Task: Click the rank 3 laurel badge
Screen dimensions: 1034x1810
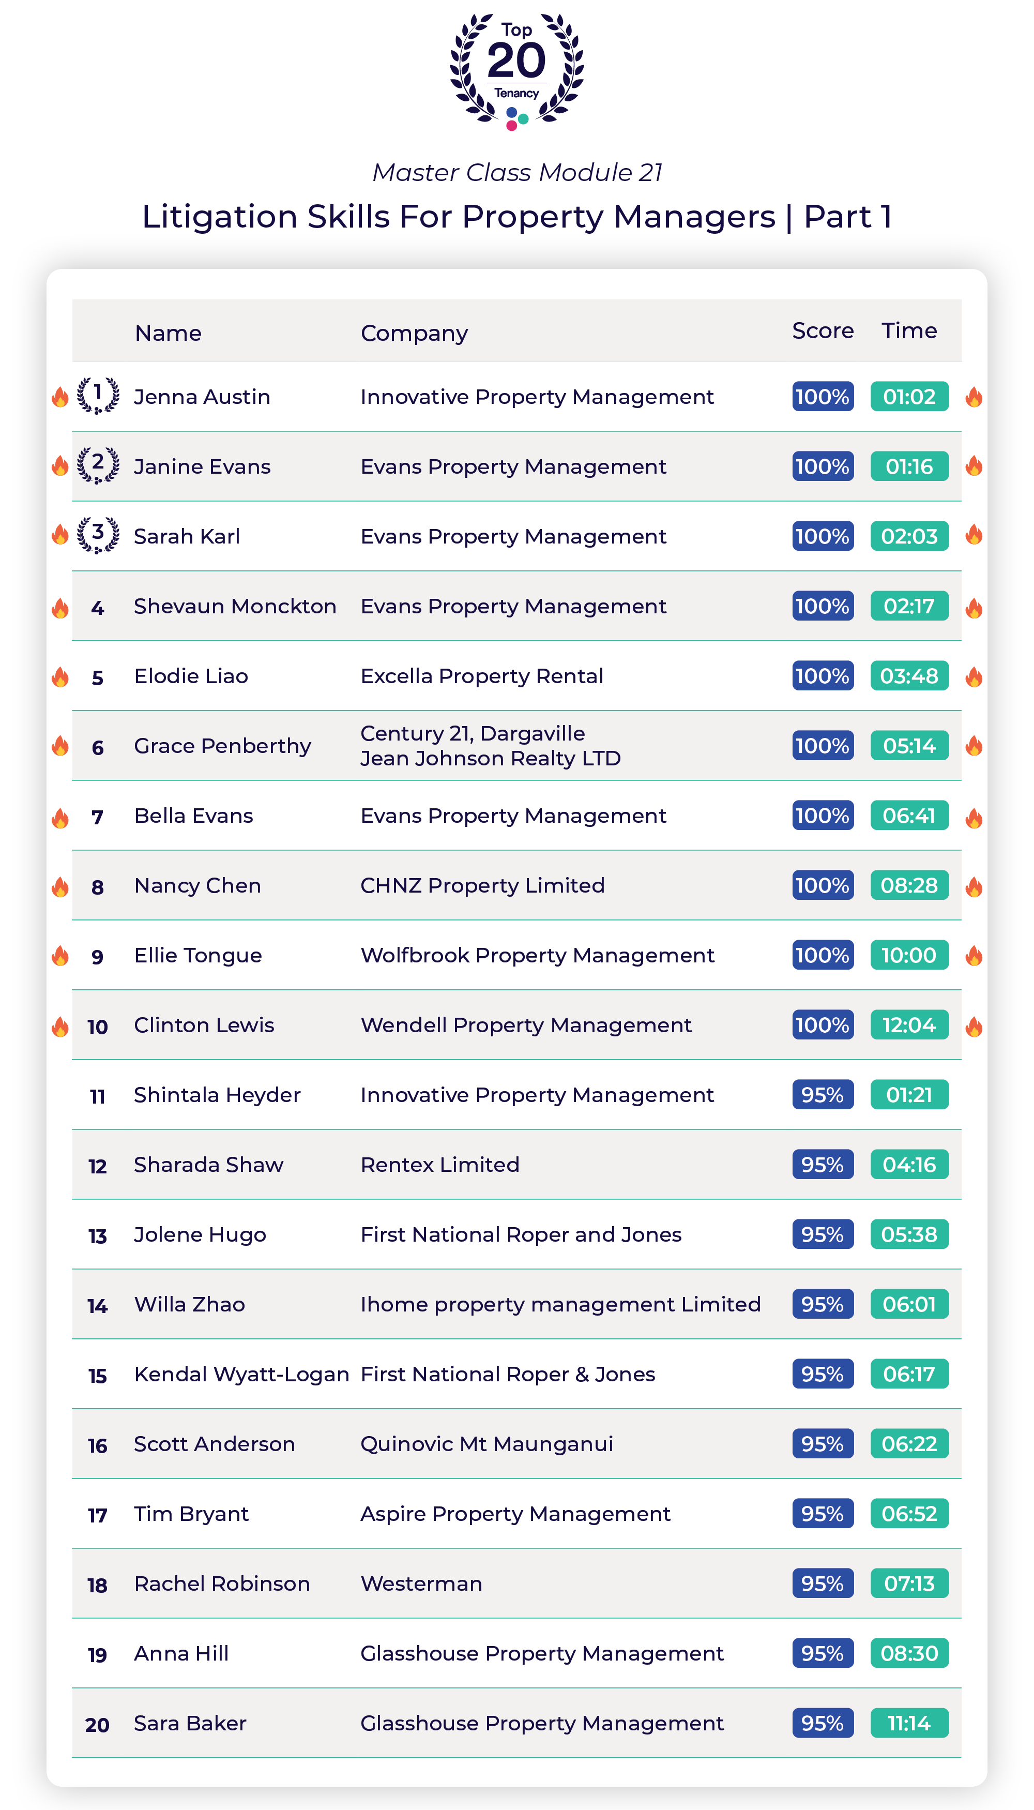Action: click(98, 535)
